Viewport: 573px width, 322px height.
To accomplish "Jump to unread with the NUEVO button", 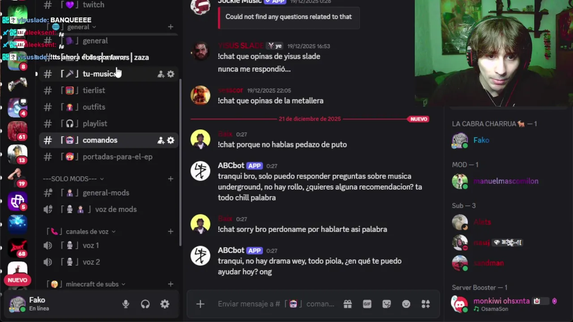I will tap(17, 280).
